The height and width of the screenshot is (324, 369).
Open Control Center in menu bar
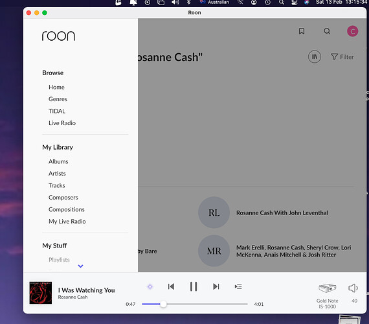[294, 3]
